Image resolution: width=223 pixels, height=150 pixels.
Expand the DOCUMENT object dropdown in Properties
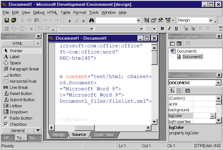click(218, 83)
